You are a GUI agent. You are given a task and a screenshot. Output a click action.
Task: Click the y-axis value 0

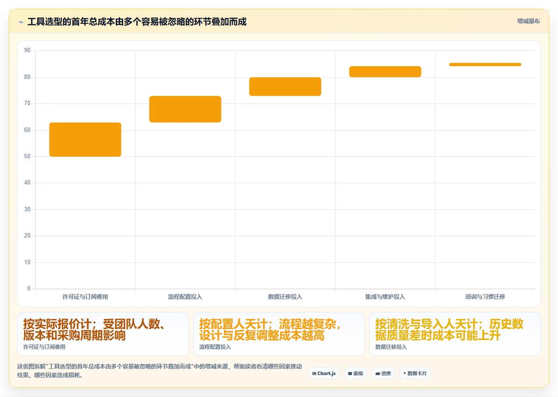pyautogui.click(x=29, y=289)
